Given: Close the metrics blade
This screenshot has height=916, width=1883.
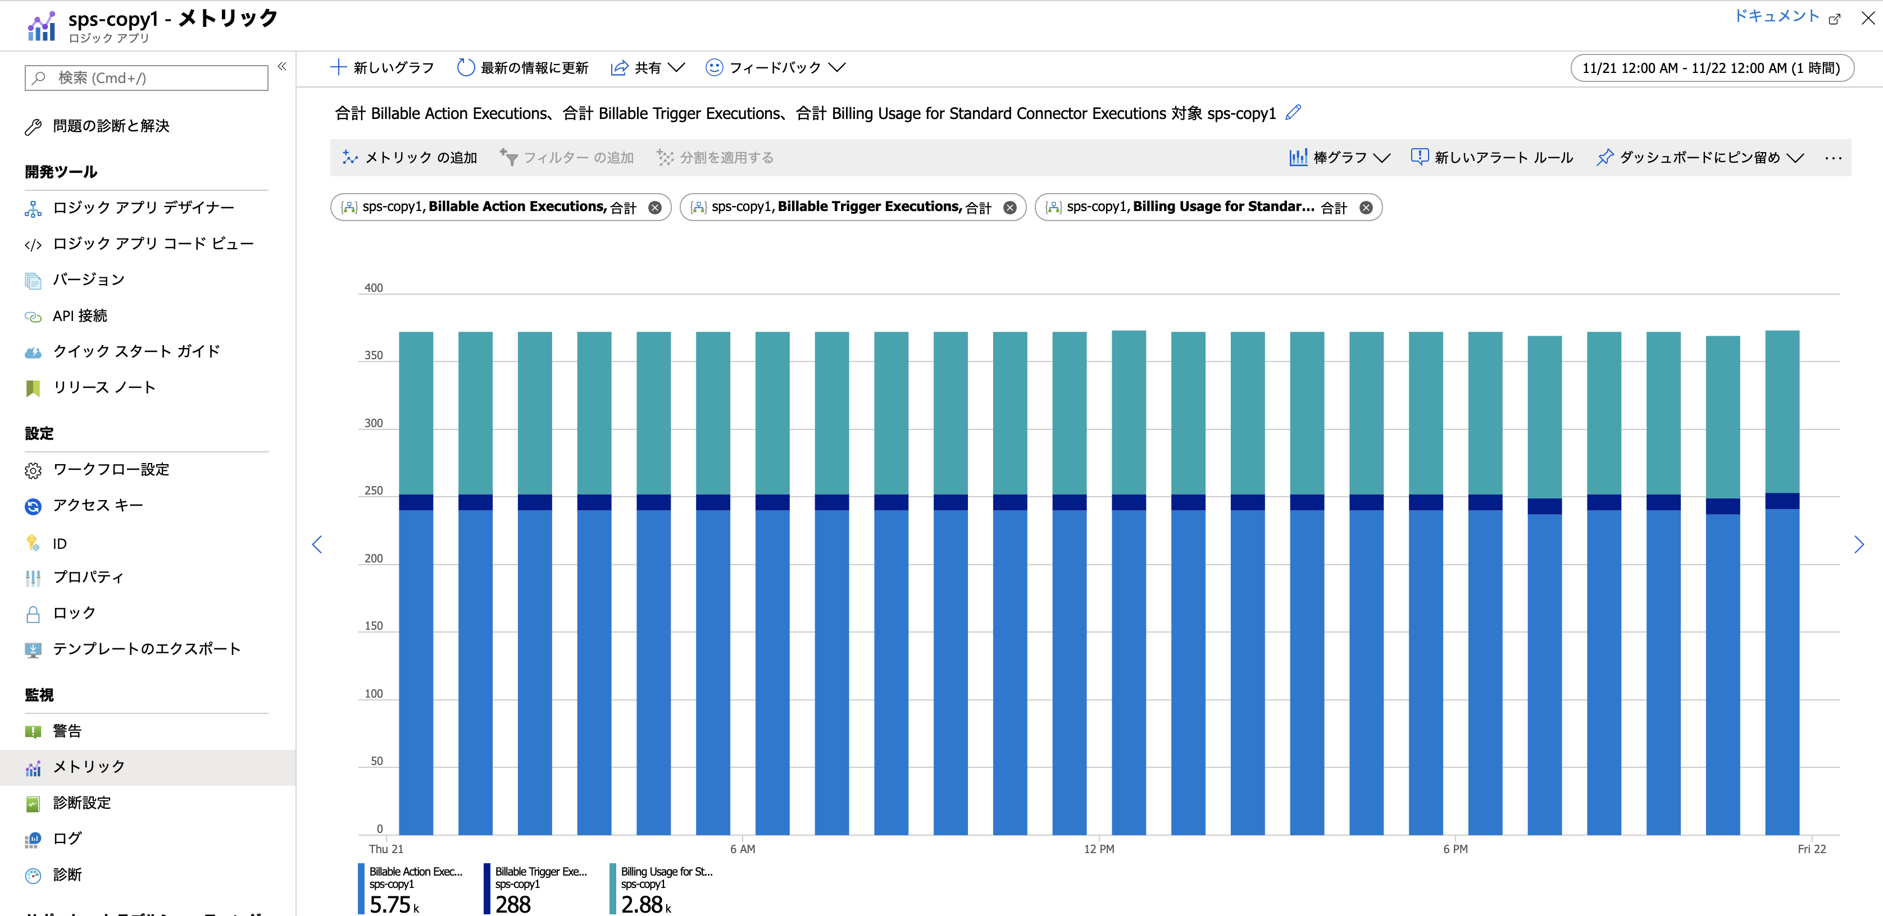Looking at the screenshot, I should 1868,19.
